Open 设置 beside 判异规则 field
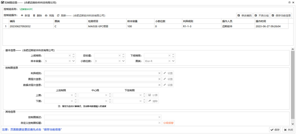 coord(168,73)
